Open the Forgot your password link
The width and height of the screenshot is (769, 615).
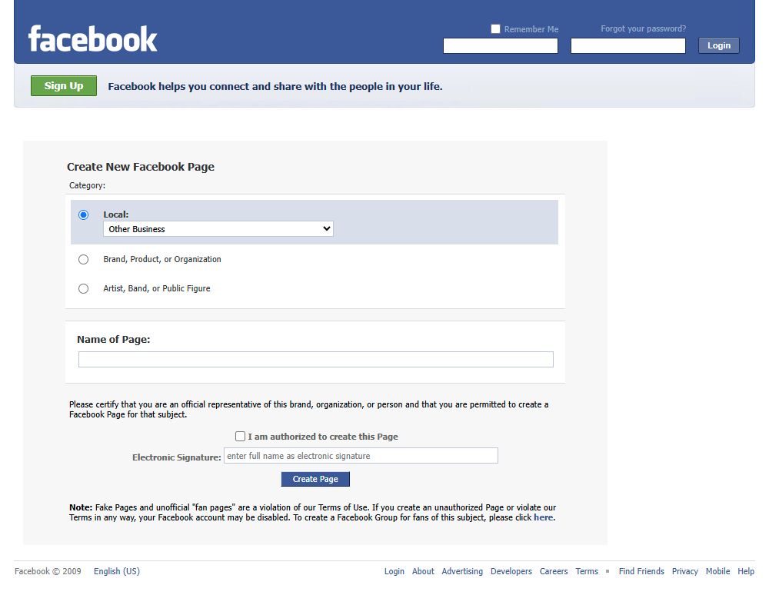[x=643, y=28]
